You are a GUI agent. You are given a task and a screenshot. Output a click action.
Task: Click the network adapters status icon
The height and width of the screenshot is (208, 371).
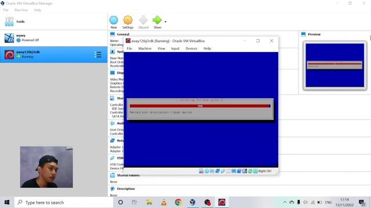click(217, 171)
